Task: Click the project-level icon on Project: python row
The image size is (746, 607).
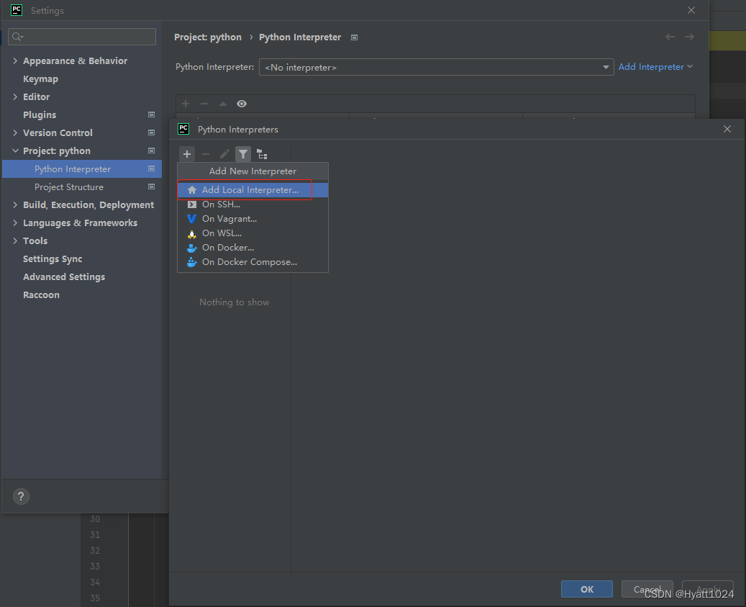Action: click(151, 151)
